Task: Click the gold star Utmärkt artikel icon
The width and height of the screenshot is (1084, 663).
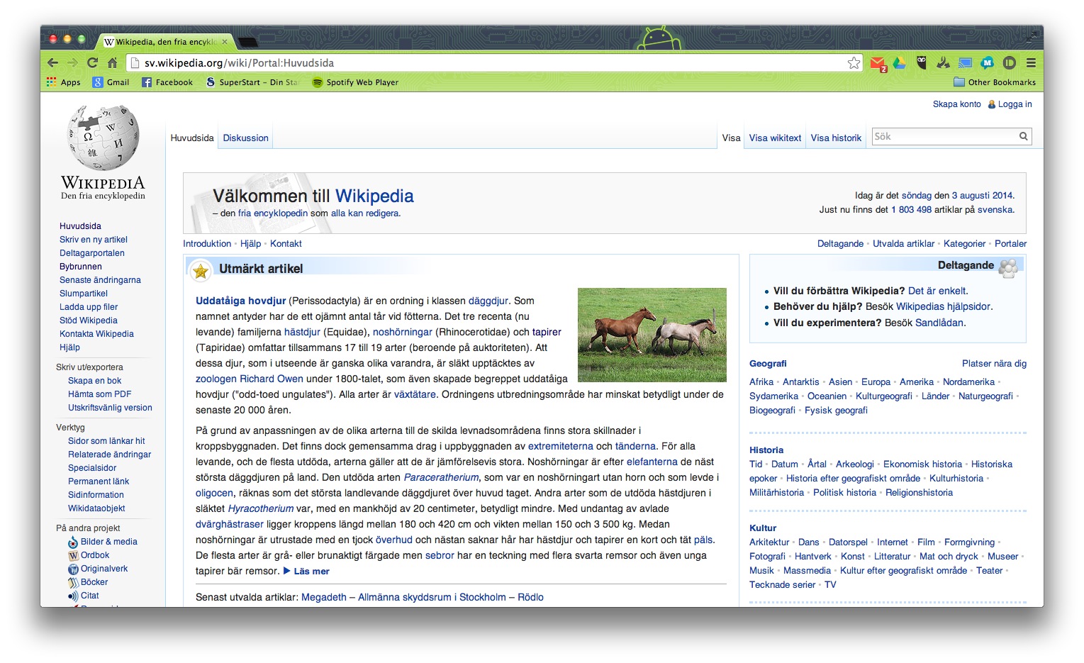Action: (201, 270)
